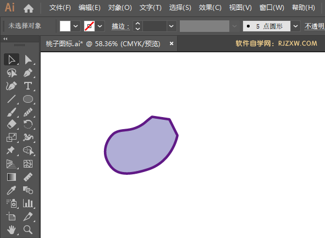Select the Mesh tool
325x238 pixels.
(x=28, y=164)
